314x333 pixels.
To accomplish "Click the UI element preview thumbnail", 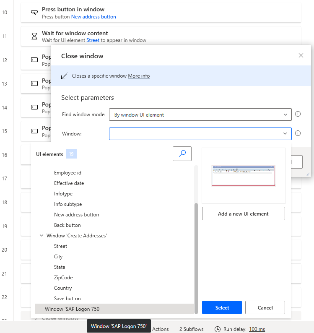I will coord(243,176).
